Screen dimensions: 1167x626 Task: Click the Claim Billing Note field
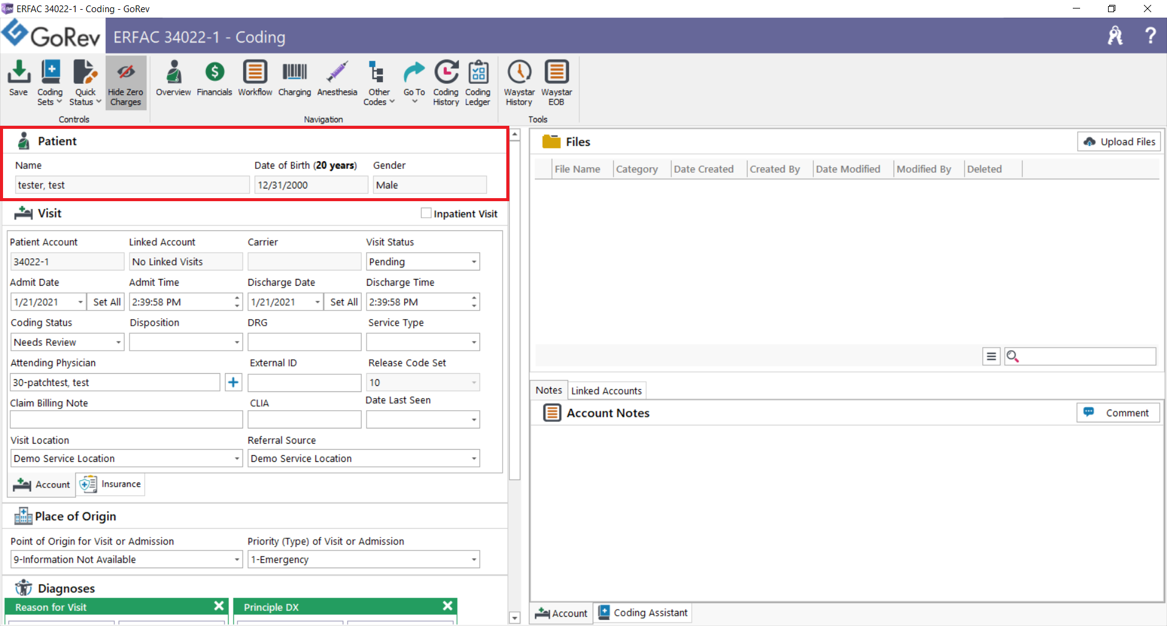pyautogui.click(x=126, y=419)
